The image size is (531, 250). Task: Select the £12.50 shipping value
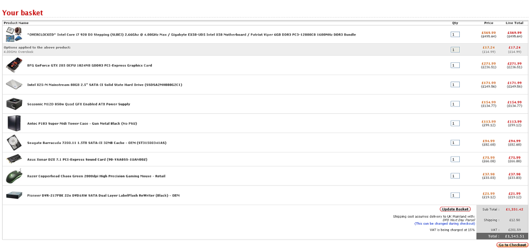(x=515, y=220)
